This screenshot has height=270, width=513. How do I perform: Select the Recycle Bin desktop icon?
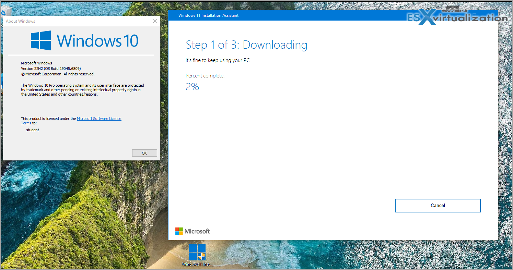(x=3, y=13)
